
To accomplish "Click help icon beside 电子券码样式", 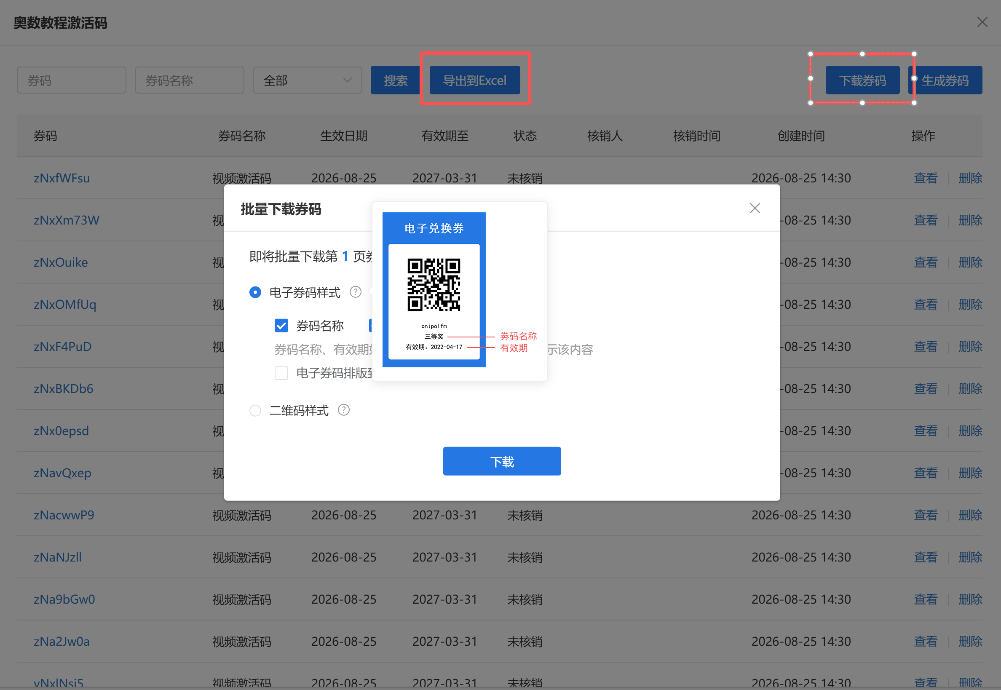I will point(356,292).
